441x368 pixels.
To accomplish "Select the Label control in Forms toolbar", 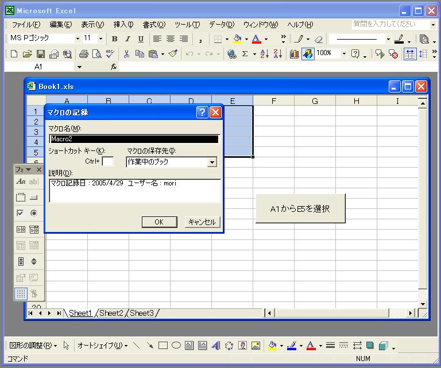I will point(21,181).
